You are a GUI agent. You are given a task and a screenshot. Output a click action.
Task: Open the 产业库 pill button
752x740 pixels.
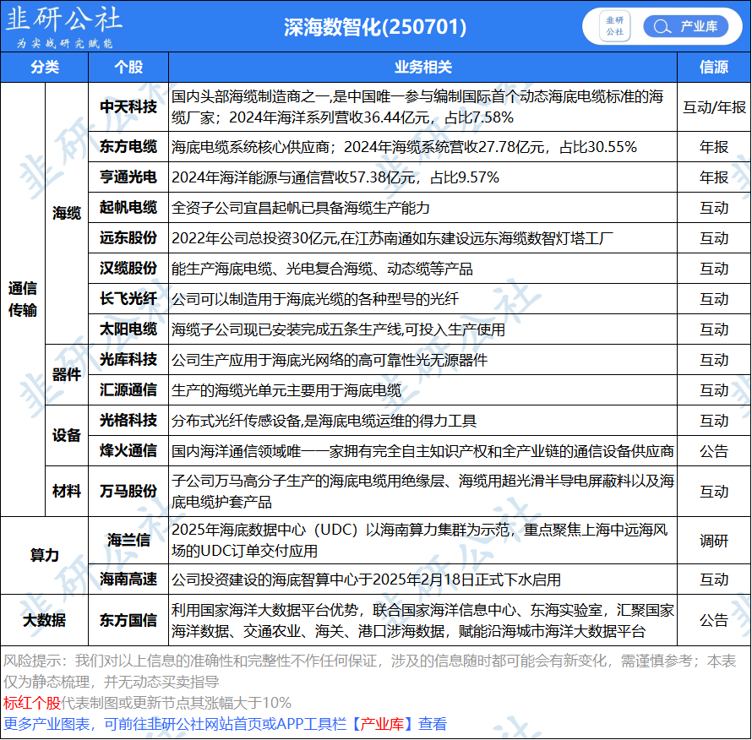[x=698, y=26]
